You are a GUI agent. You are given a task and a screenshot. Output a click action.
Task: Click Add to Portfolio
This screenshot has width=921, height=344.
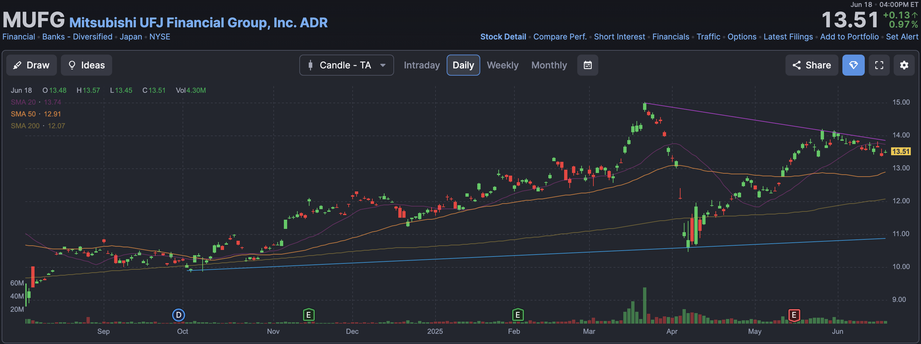click(x=849, y=37)
